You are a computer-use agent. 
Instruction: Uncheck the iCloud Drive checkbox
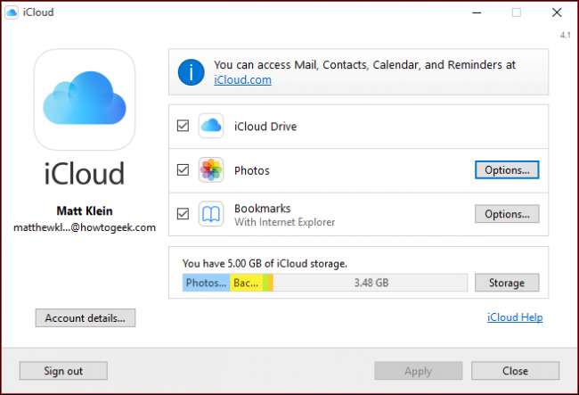click(x=183, y=126)
